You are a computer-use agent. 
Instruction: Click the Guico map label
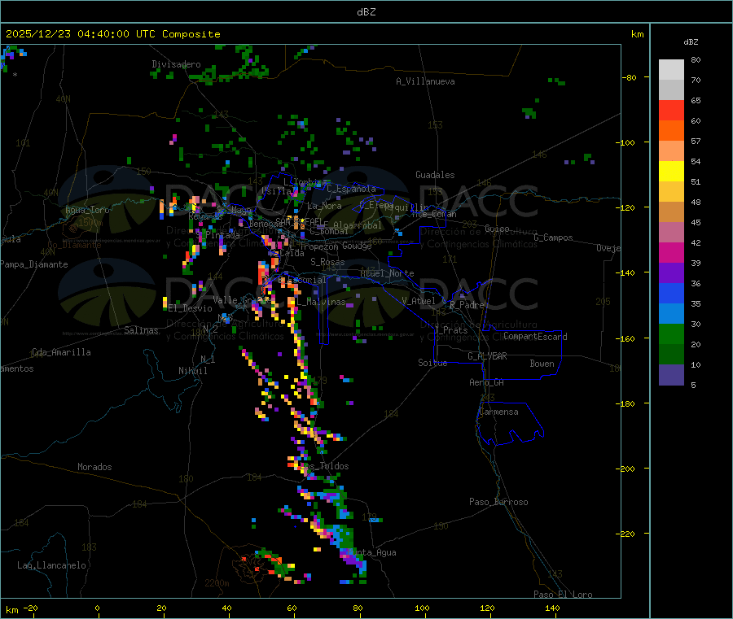[497, 229]
